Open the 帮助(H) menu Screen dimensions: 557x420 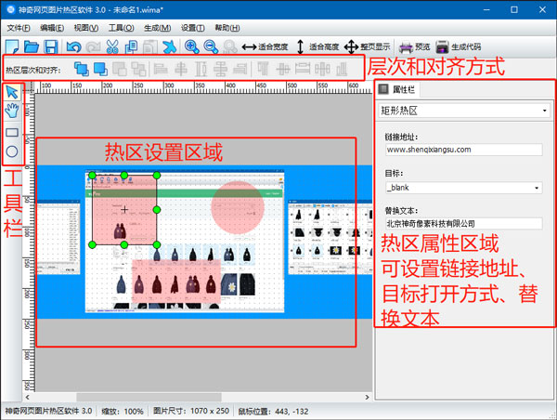(x=227, y=28)
